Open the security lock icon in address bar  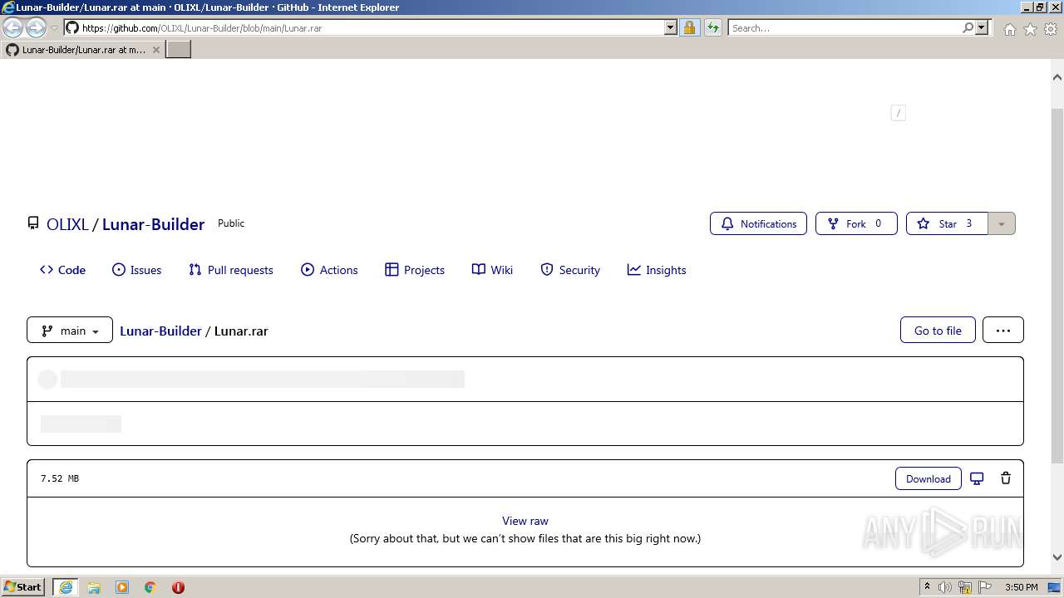(x=689, y=27)
